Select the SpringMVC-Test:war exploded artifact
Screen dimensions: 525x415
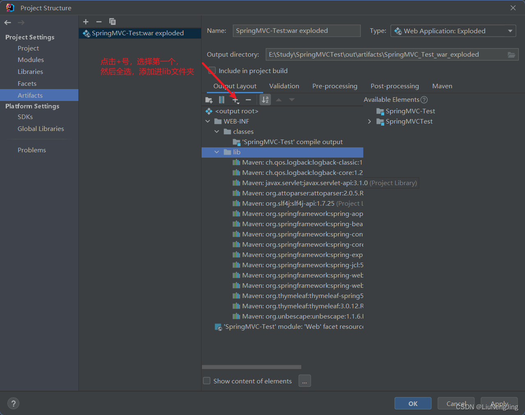[x=140, y=33]
